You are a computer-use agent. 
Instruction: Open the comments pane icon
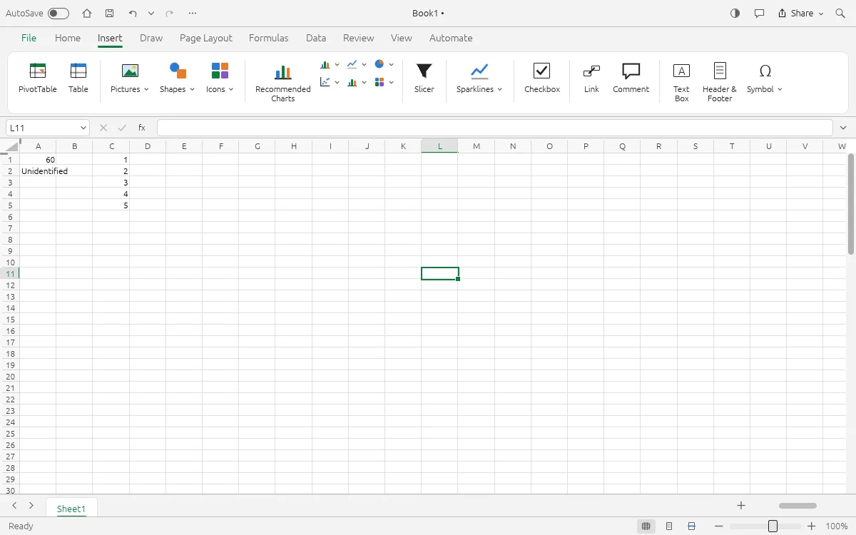coord(759,14)
